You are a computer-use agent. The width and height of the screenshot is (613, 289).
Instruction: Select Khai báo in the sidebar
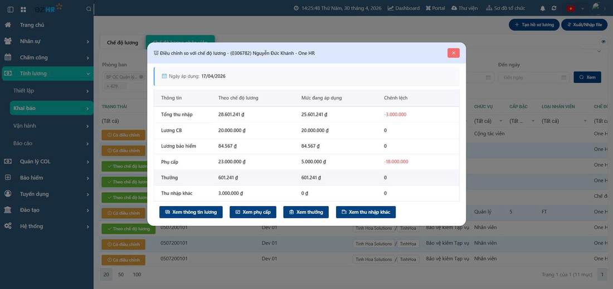[x=51, y=108]
